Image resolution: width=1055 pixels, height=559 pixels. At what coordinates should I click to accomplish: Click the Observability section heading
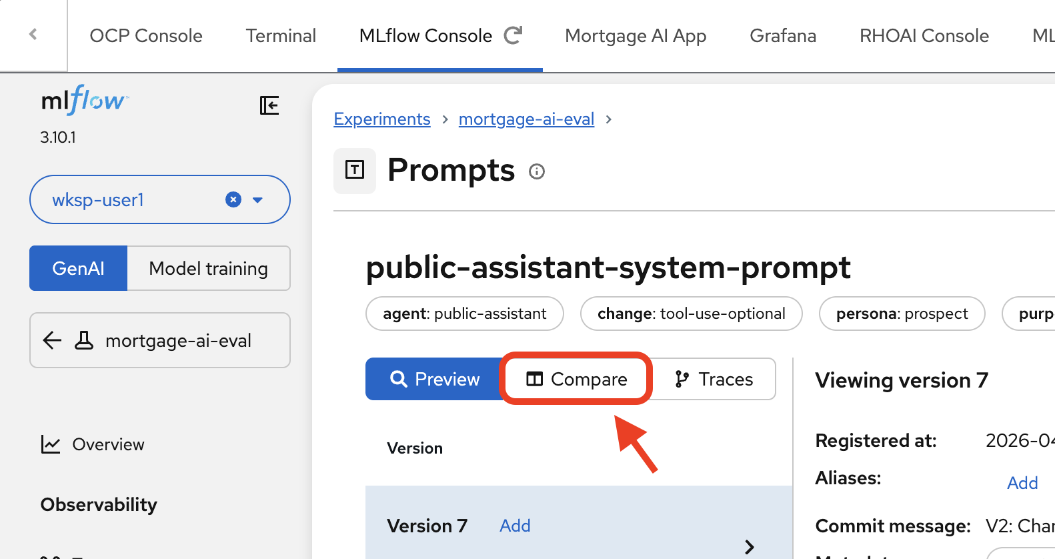coord(99,504)
